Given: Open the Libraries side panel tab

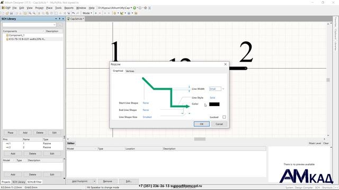Looking at the screenshot, I should click(x=335, y=46).
